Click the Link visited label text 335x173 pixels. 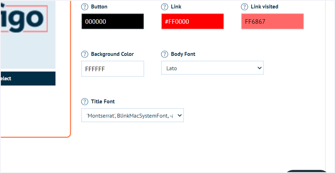pyautogui.click(x=264, y=7)
